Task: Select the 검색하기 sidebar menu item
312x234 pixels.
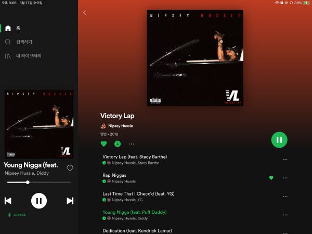Action: point(24,42)
